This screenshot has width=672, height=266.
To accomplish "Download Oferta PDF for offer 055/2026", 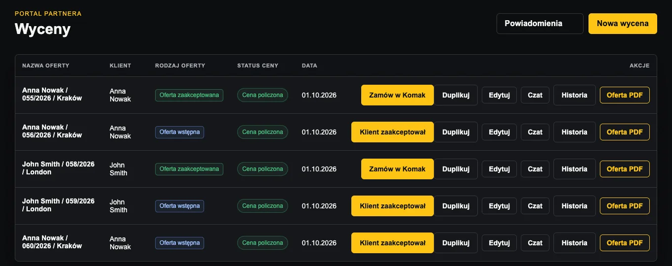I will pyautogui.click(x=625, y=95).
